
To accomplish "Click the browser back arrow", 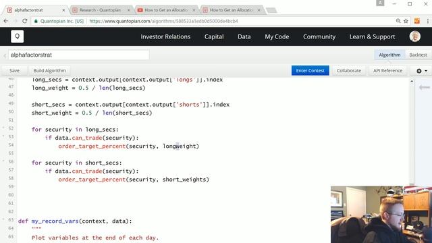I will [6, 21].
